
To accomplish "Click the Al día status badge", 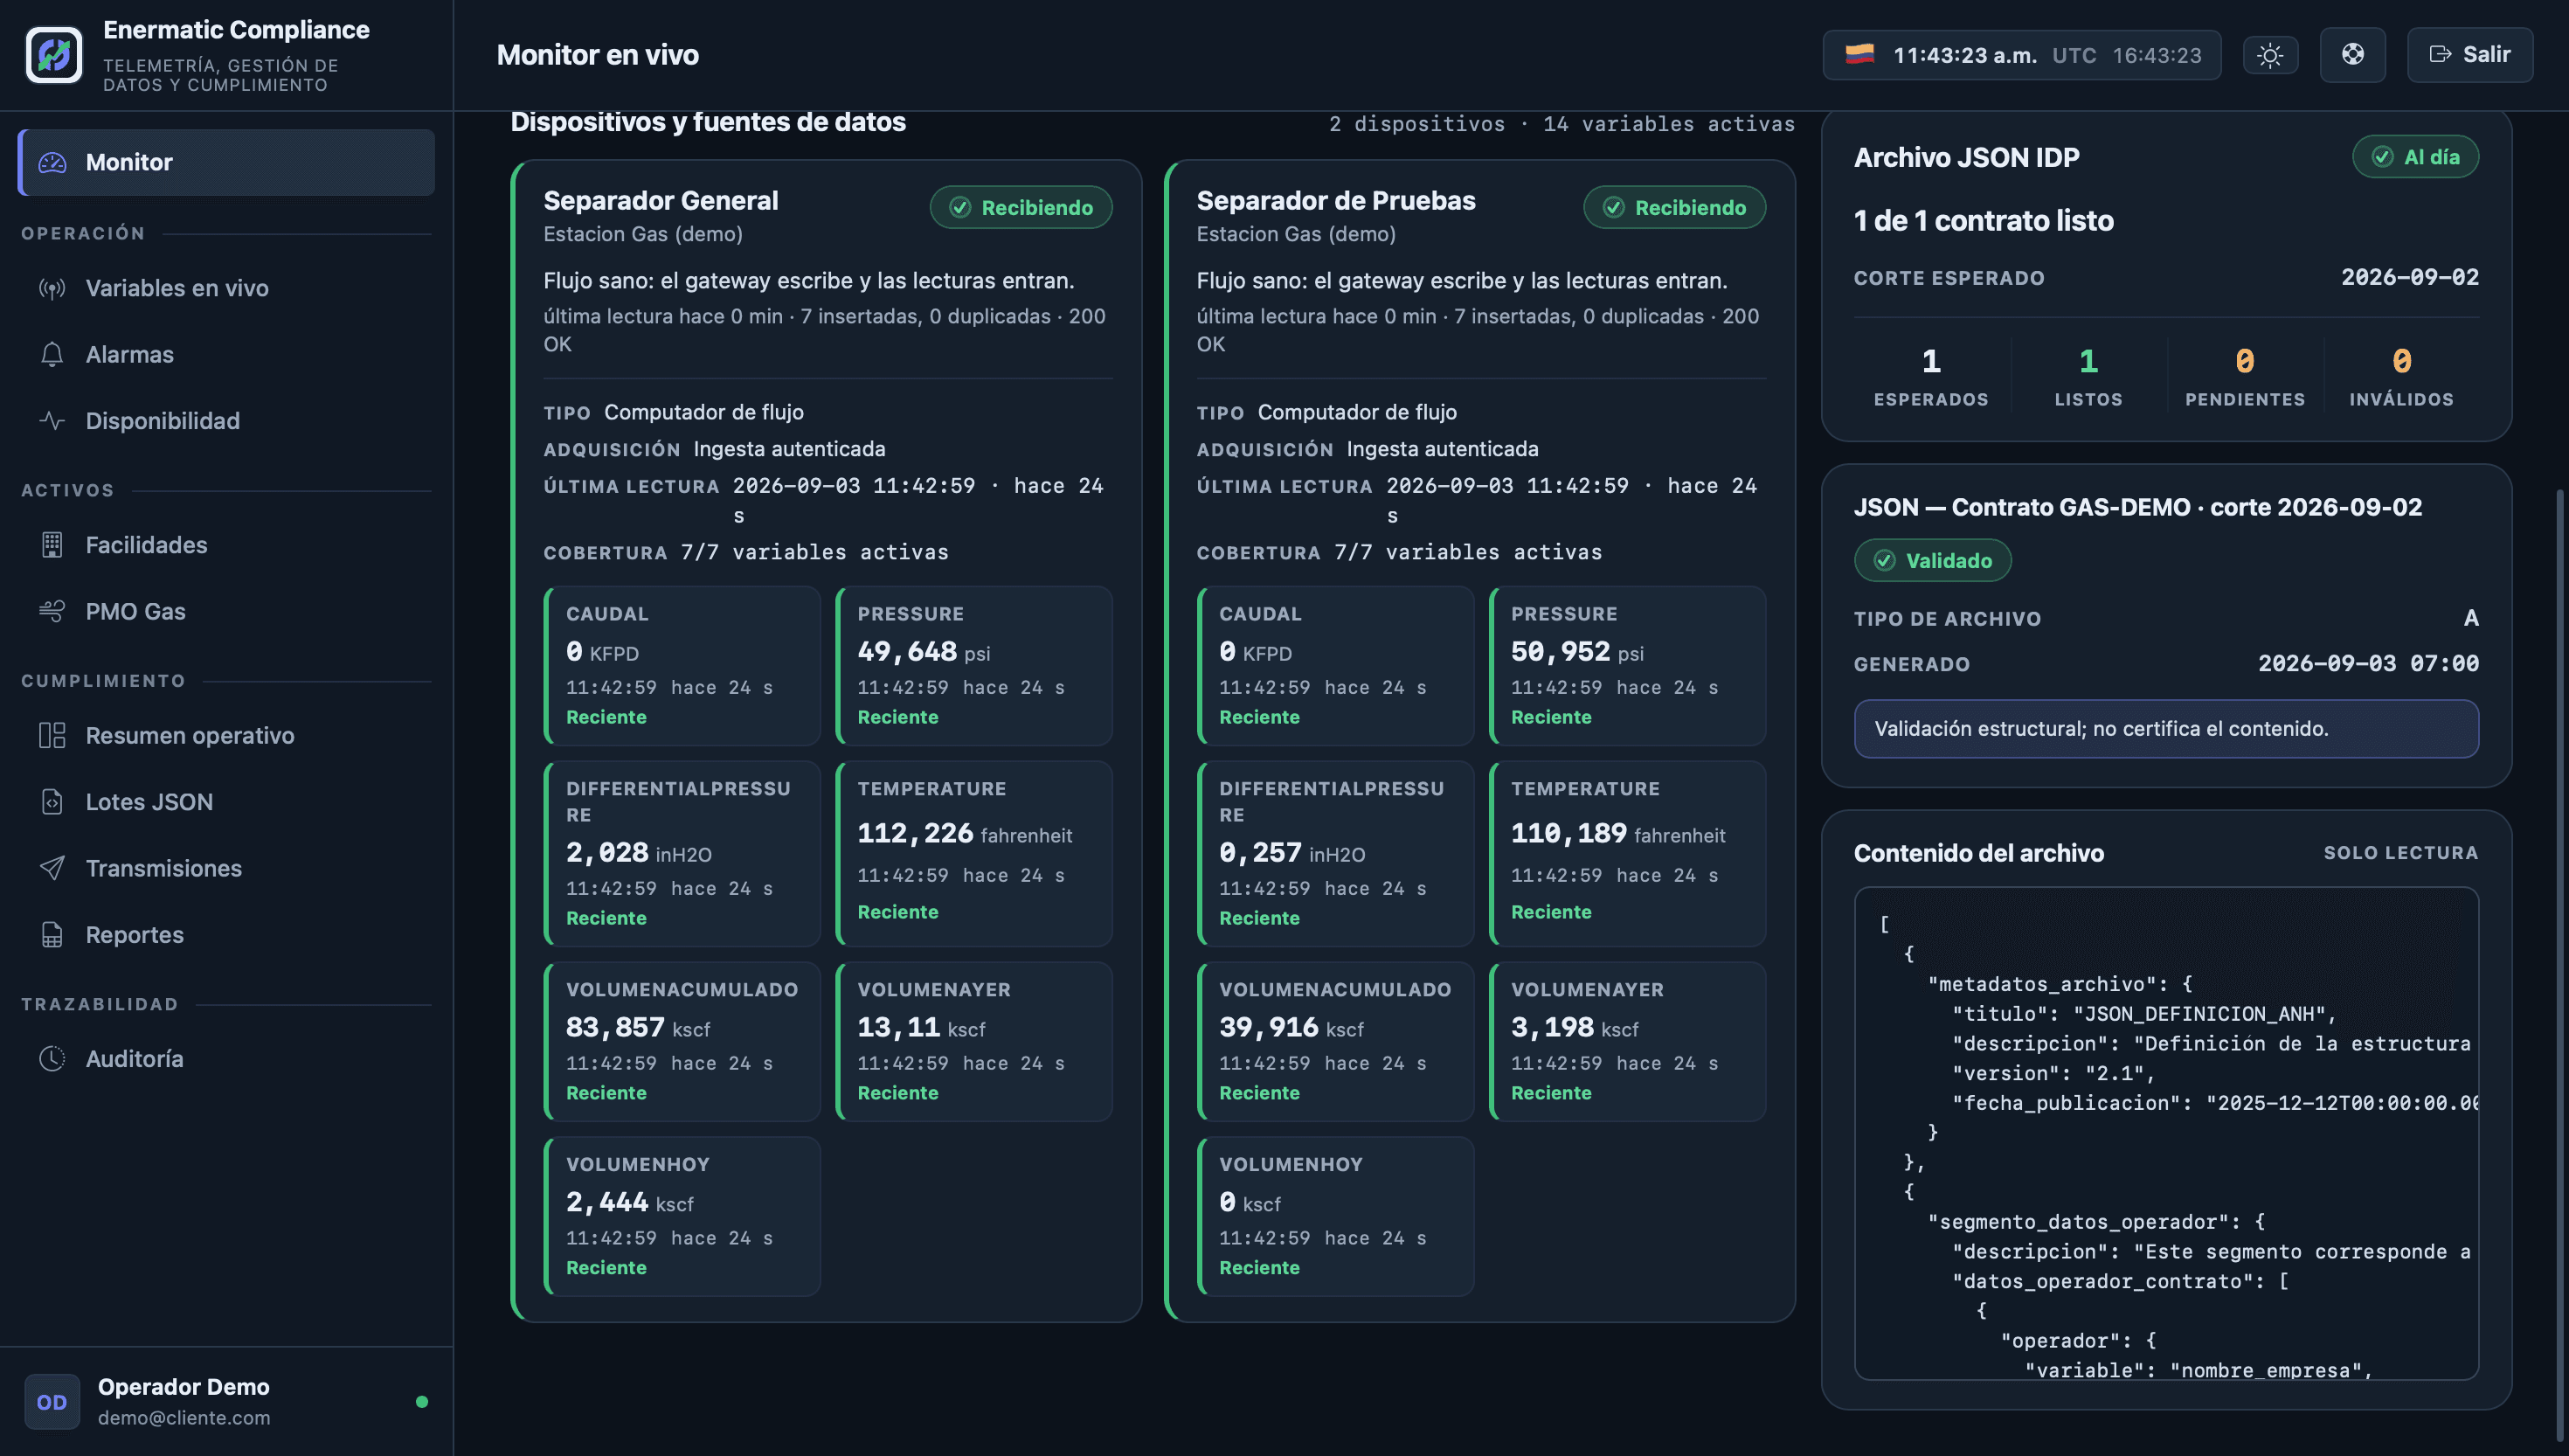I will [2415, 157].
